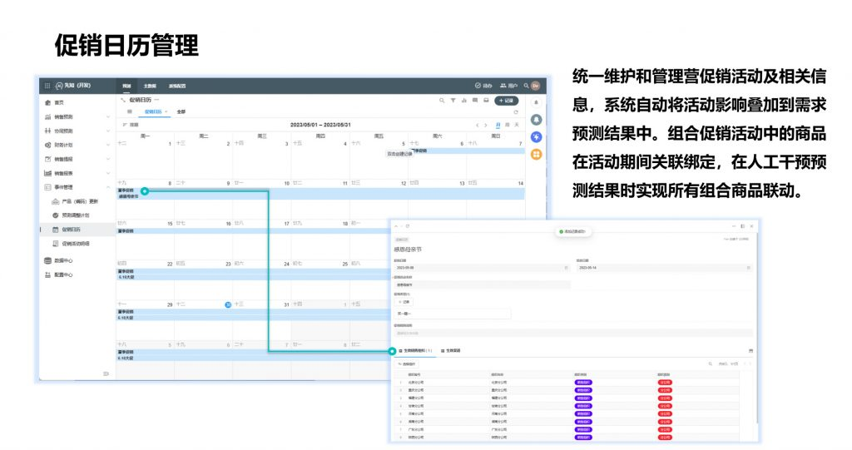The image size is (852, 450).
Task: Go to previous record via up arrow
Action: (395, 226)
